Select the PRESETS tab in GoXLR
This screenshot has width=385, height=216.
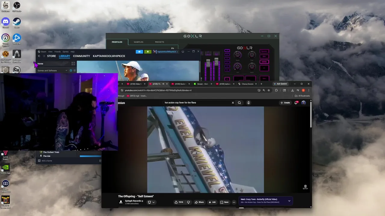(x=159, y=42)
